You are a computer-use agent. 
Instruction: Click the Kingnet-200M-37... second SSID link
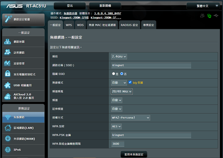click(106, 18)
